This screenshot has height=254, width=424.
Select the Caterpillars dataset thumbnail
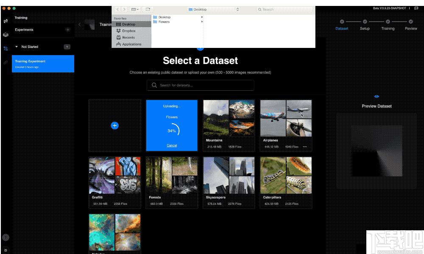(286, 175)
